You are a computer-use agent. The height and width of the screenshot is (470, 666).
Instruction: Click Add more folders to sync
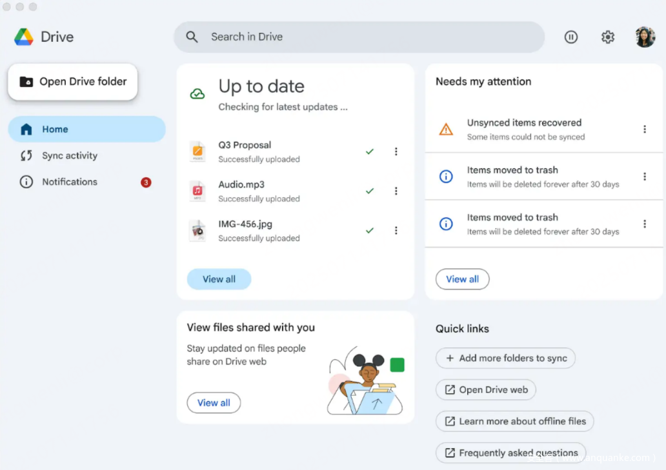[x=505, y=358]
